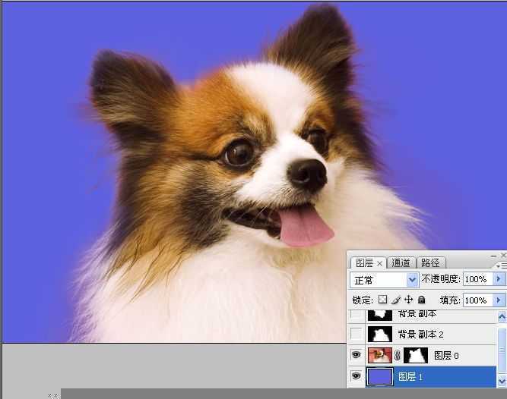The height and width of the screenshot is (399, 507).
Task: Hide layer 图层 0 using its eye icon
Action: 356,355
